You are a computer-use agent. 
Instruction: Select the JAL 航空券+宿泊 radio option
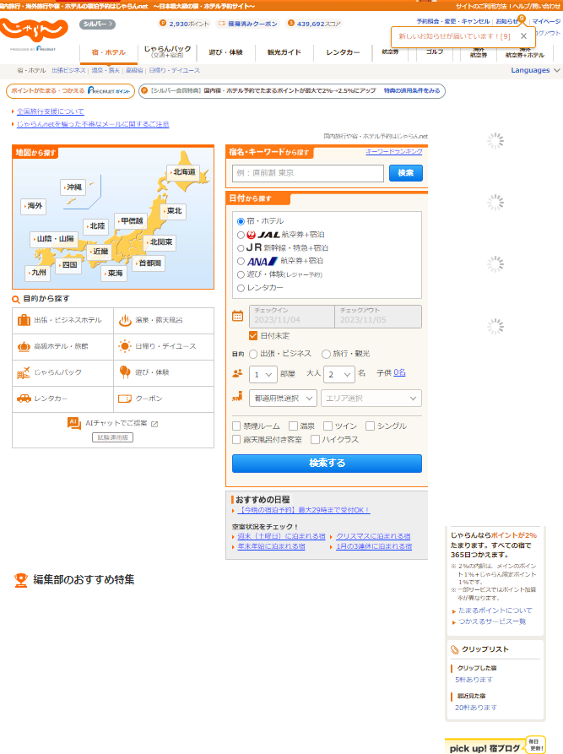coord(241,235)
